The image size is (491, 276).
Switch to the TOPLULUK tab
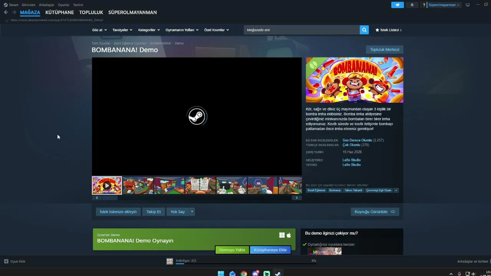coord(91,12)
